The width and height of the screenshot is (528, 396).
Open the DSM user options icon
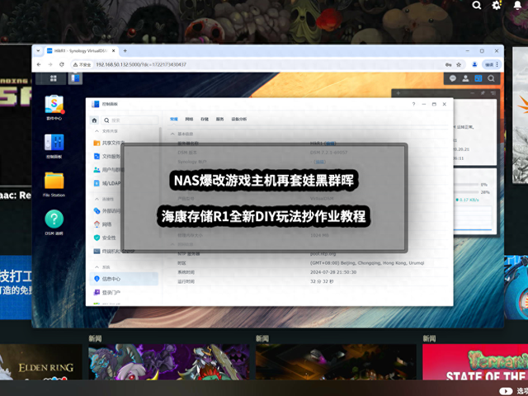465,78
